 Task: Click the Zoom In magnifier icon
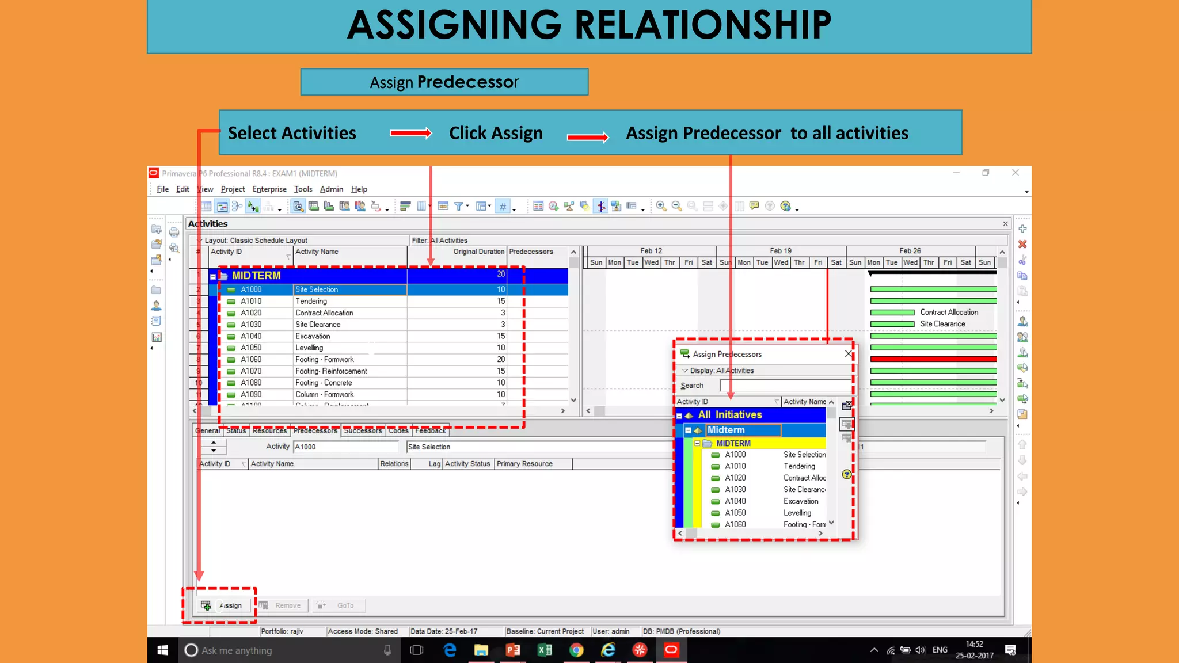tap(661, 206)
